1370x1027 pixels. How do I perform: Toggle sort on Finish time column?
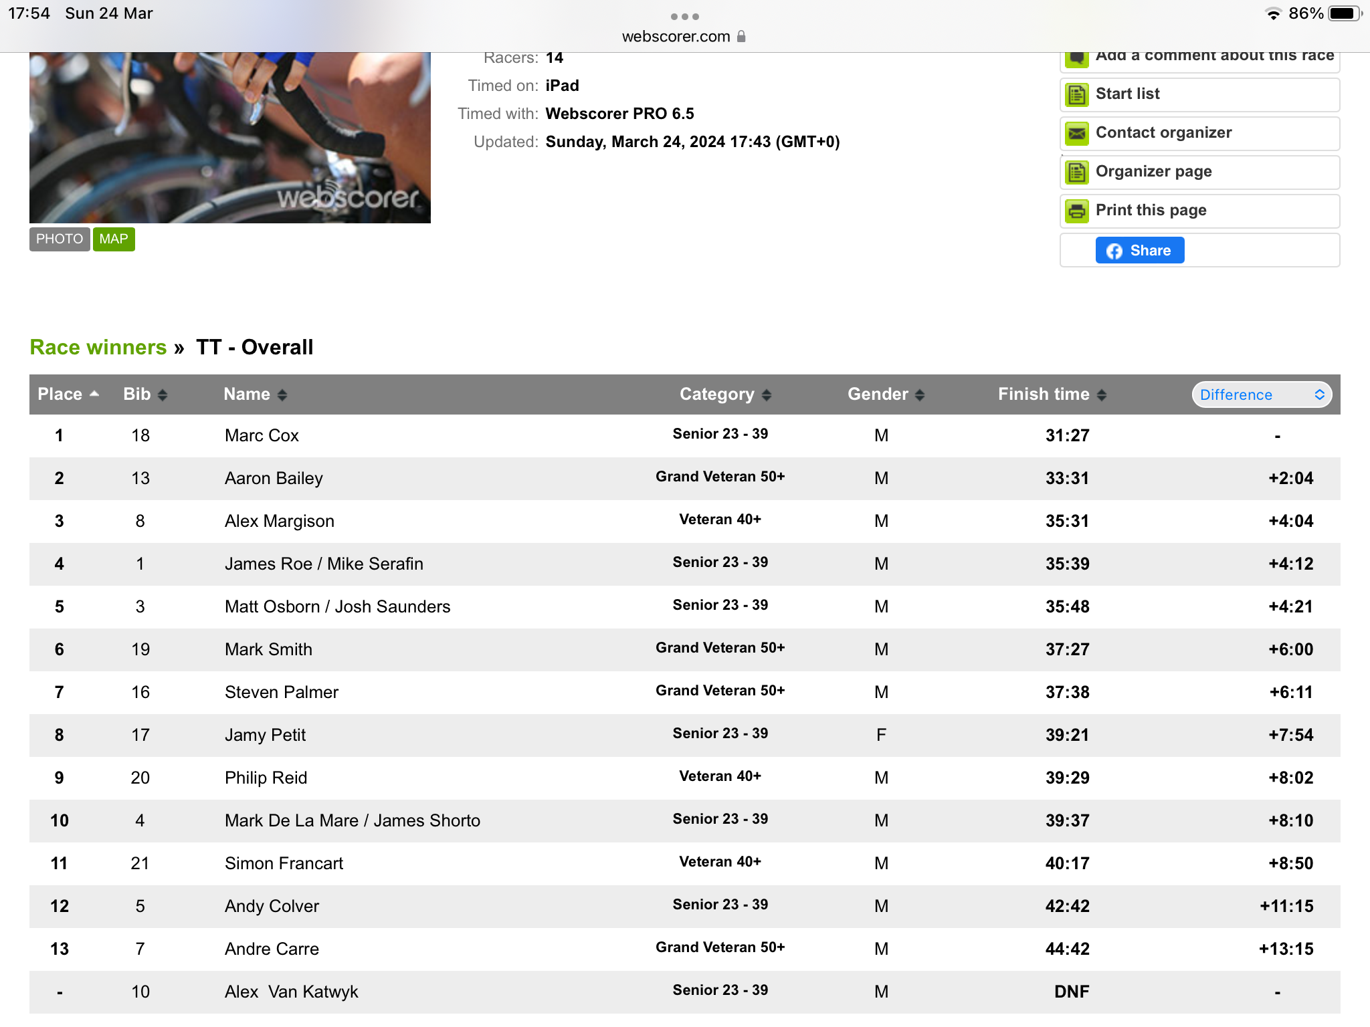coord(1102,395)
